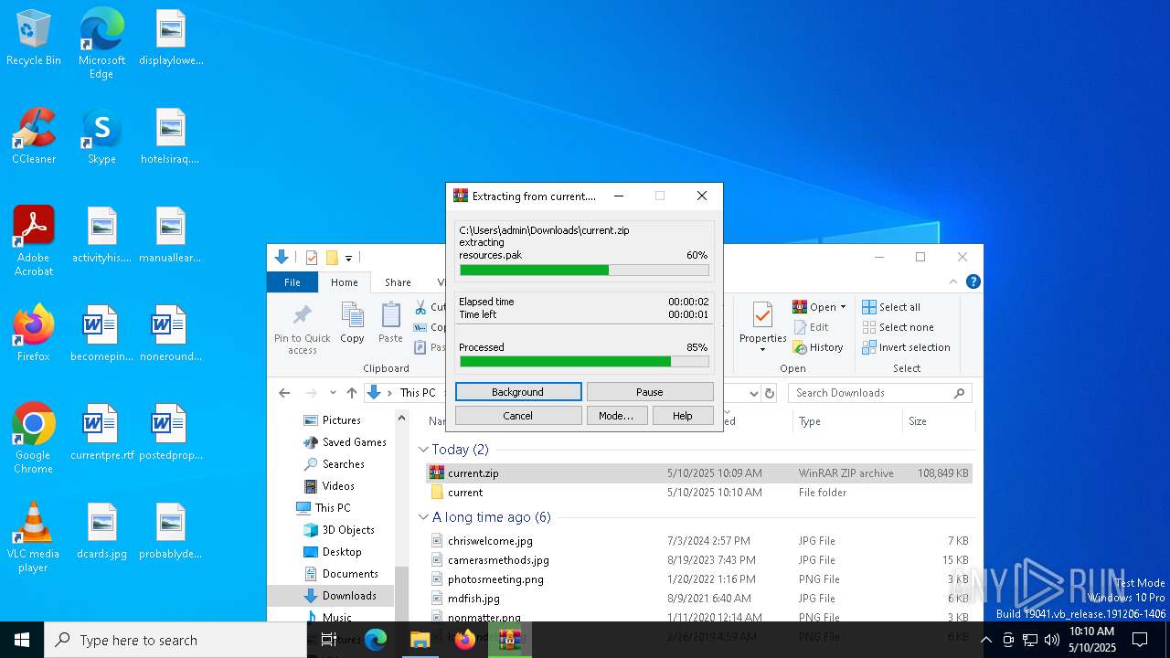Screen dimensions: 1170x658
Task: Launch Firefox from desktop shortcut
Action: (x=34, y=333)
